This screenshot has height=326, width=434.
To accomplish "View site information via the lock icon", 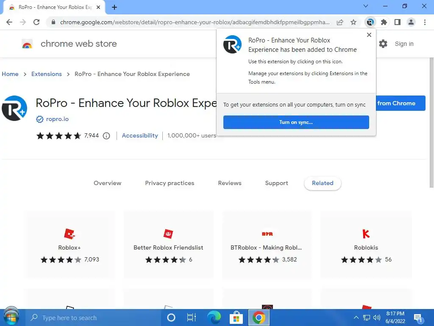I will (53, 22).
